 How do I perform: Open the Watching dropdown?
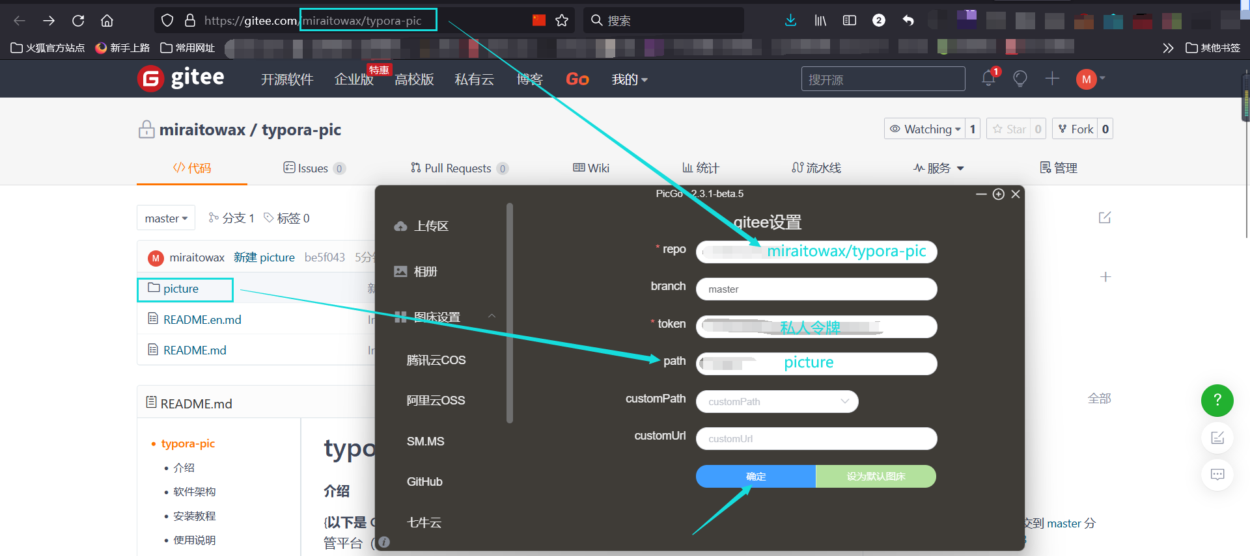click(x=924, y=129)
